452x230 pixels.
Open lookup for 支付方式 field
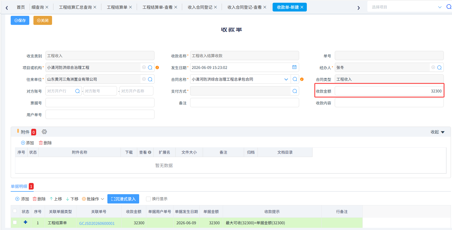[x=295, y=91]
